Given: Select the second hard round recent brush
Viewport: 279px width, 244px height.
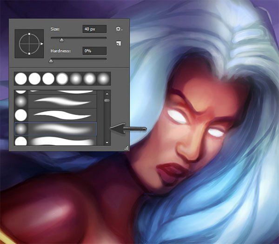Looking at the screenshot, I should 34,78.
